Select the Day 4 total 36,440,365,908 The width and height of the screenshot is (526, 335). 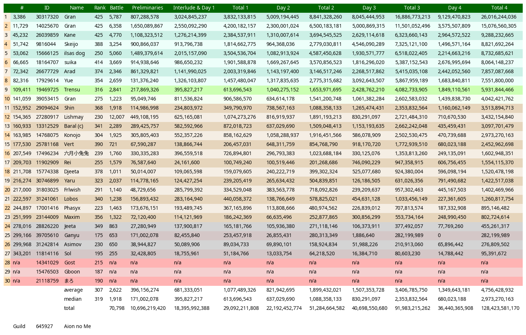455,308
